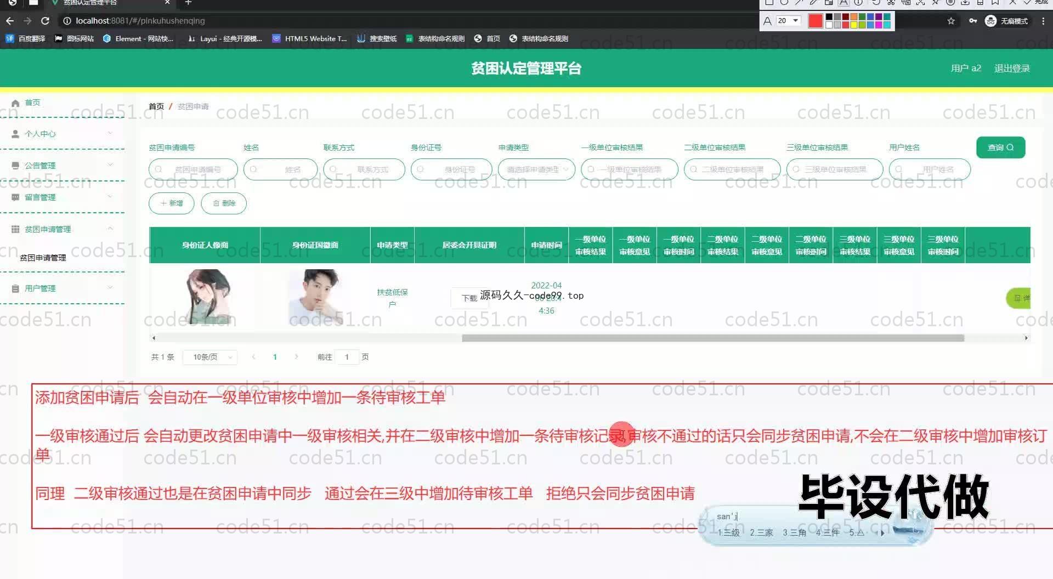Open the green-icon 表结构命名规则 bookmark

pyautogui.click(x=435, y=38)
